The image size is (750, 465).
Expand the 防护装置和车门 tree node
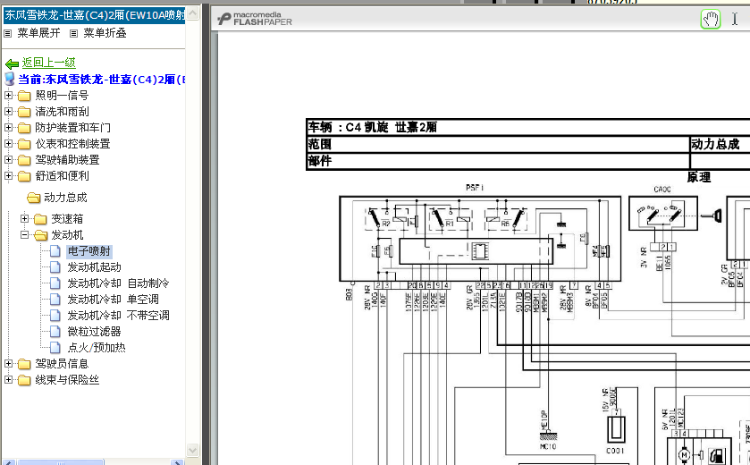(8, 127)
